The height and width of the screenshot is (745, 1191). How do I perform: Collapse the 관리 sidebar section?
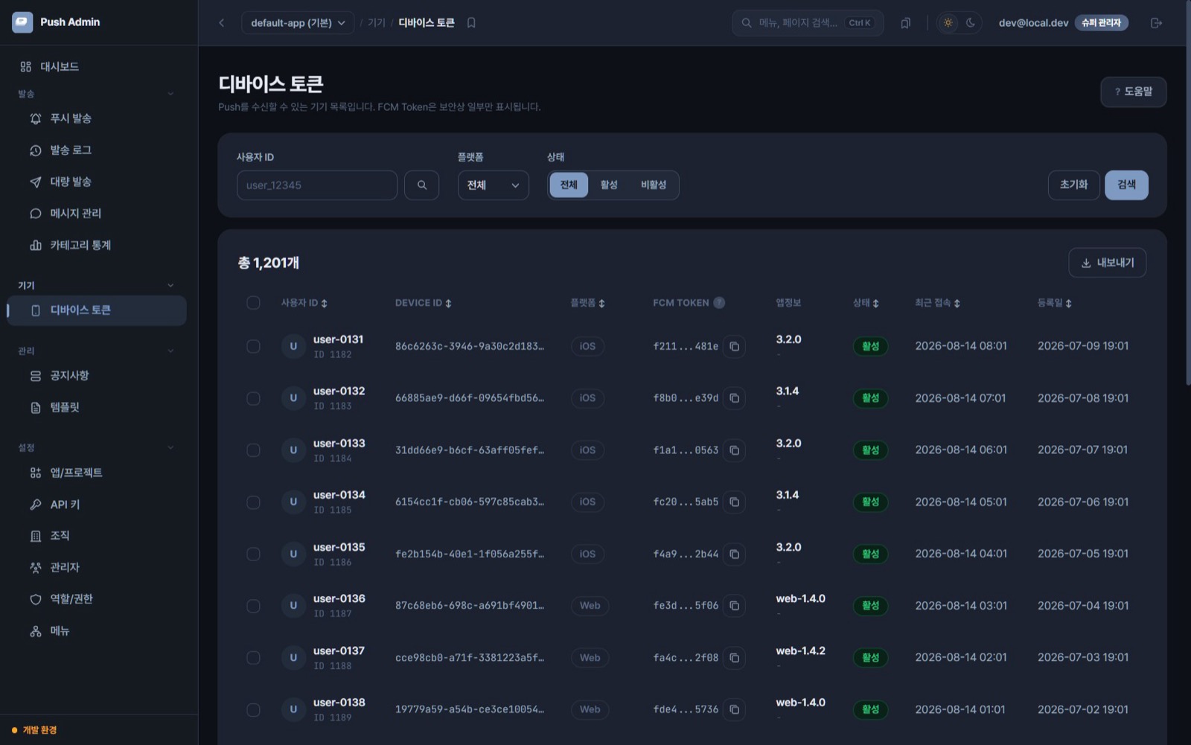tap(170, 351)
